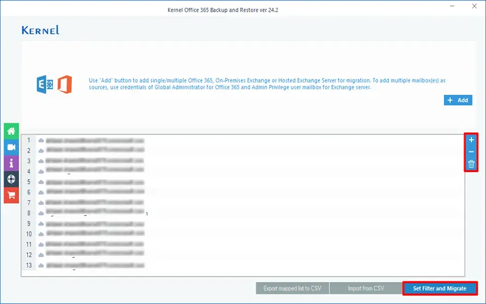The height and width of the screenshot is (304, 486).
Task: Click cloud icon in row 13
Action: point(41,266)
